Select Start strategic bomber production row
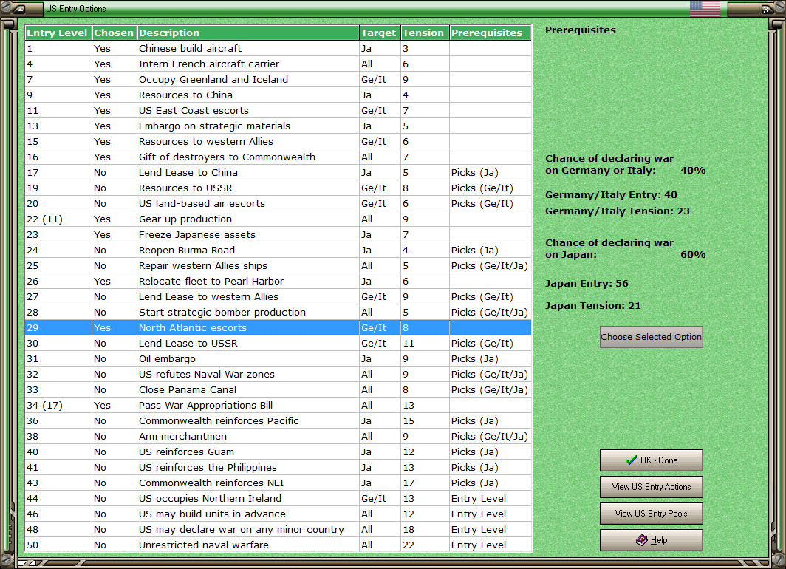Viewport: 786px width, 569px height. (x=278, y=313)
